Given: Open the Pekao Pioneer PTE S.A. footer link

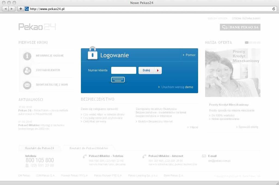Looking at the screenshot, I should pyautogui.click(x=108, y=175).
